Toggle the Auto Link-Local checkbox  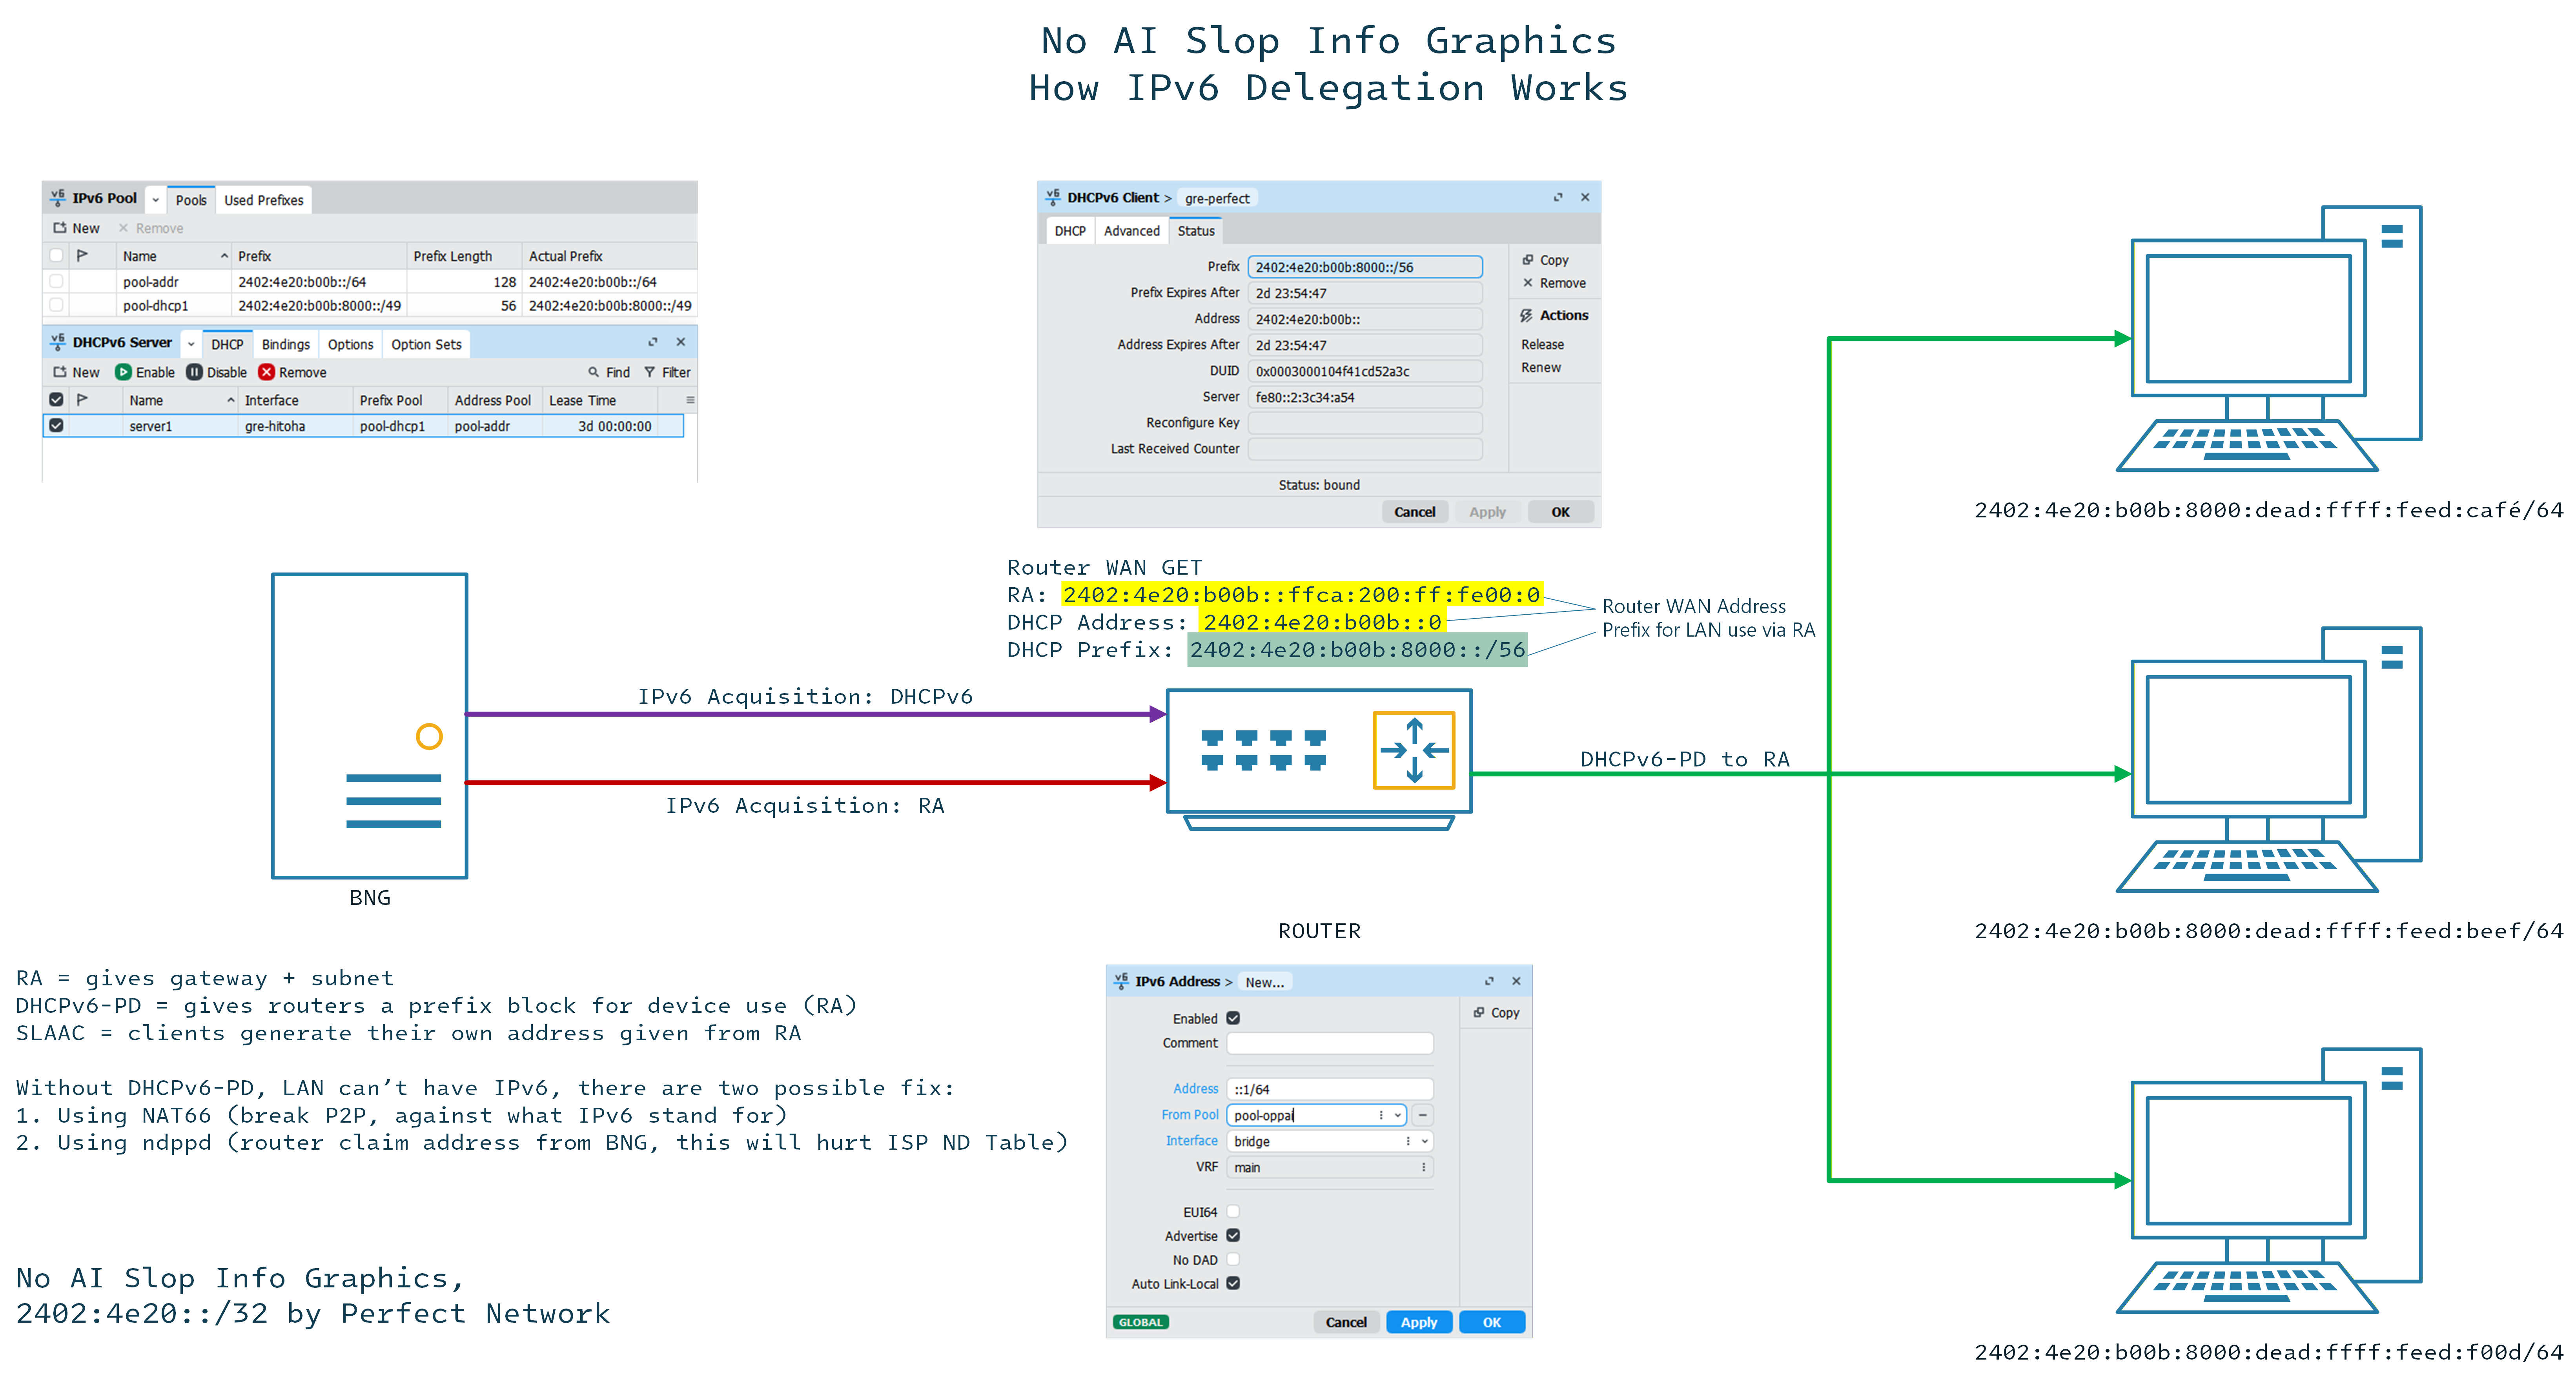(x=1233, y=1284)
